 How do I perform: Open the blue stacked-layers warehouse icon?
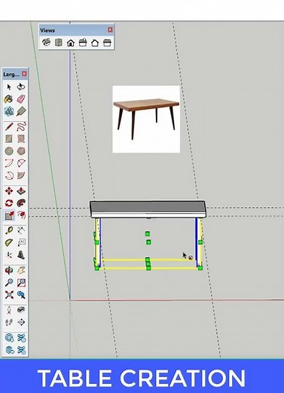[x=9, y=350]
